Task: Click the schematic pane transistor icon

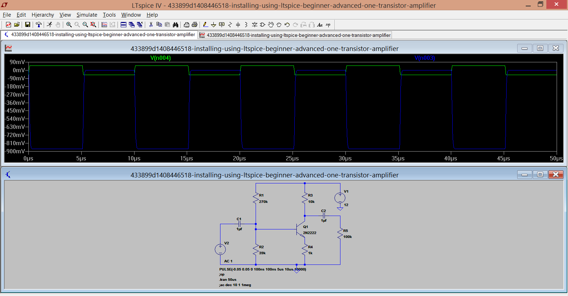Action: 8,175
